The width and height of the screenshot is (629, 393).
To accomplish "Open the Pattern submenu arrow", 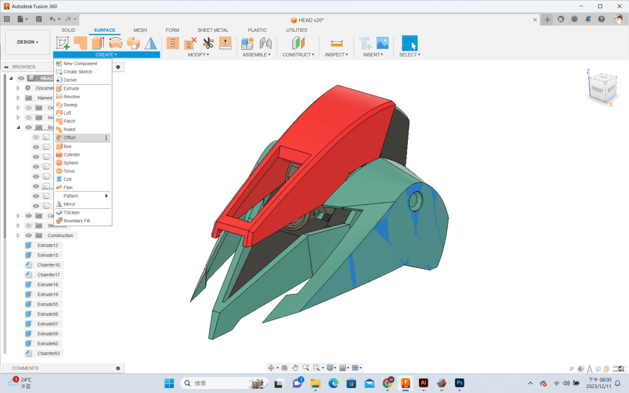I will click(x=106, y=196).
